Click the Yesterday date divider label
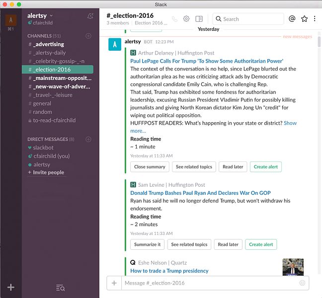The width and height of the screenshot is (322, 298). [x=208, y=29]
